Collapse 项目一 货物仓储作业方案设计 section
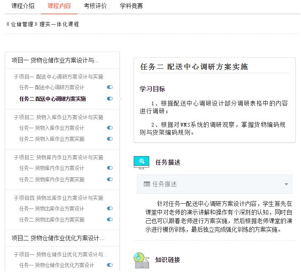The image size is (301, 272). coord(55,61)
